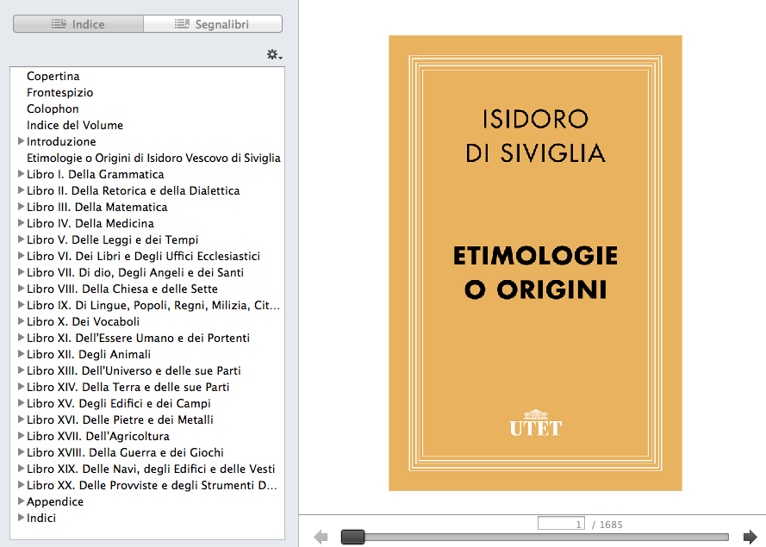Viewport: 766px width, 547px height.
Task: Select Libro XII. Degli Animali
Action: pyautogui.click(x=89, y=354)
